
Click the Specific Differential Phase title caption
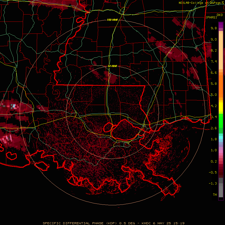(113, 223)
